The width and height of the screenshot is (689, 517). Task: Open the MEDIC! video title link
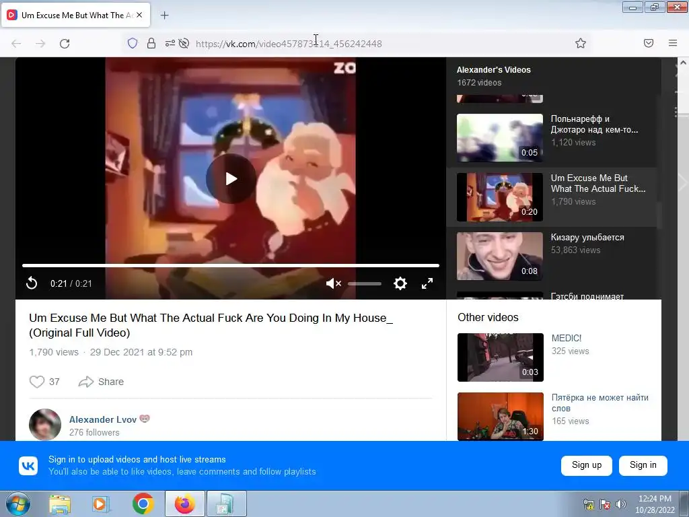point(567,338)
